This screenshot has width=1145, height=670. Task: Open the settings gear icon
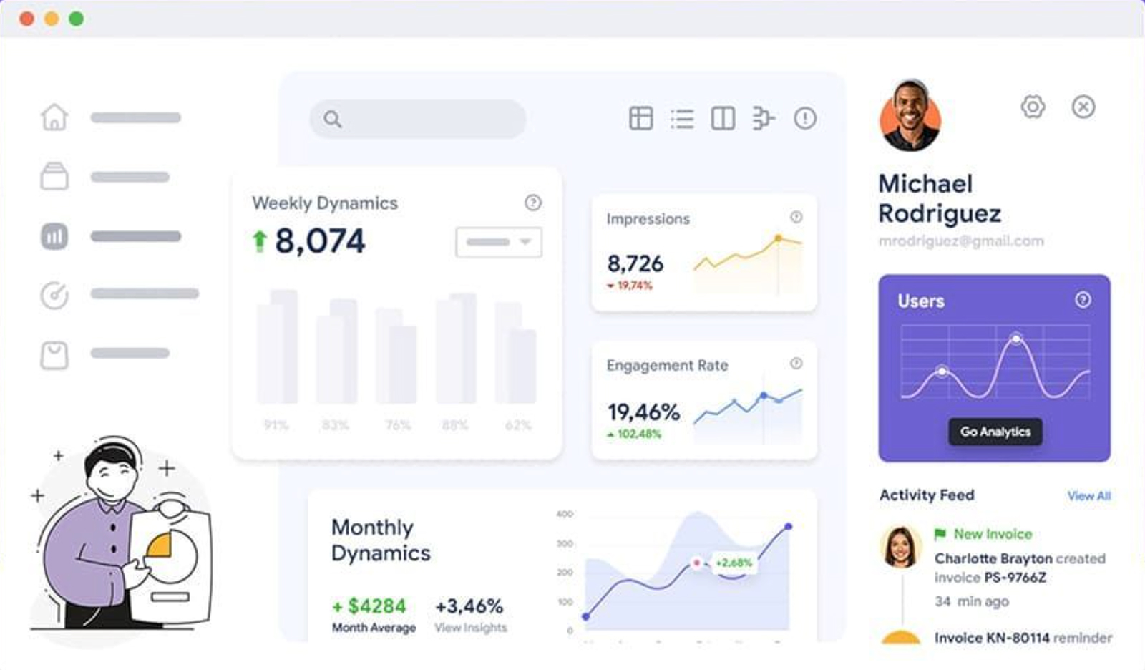(1033, 107)
